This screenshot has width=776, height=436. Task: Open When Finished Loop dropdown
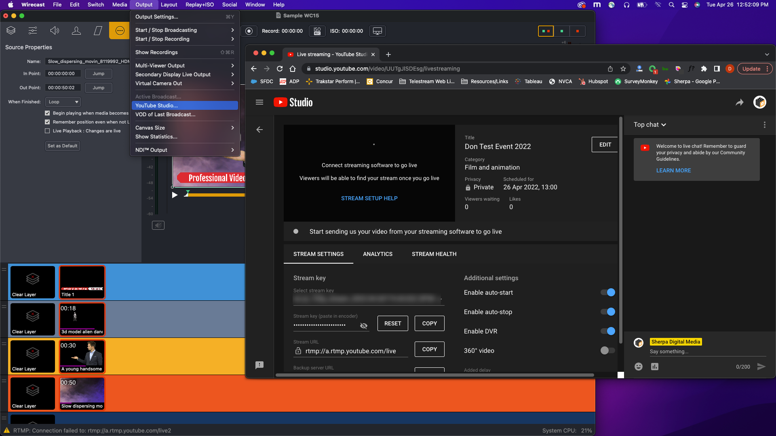pyautogui.click(x=63, y=102)
